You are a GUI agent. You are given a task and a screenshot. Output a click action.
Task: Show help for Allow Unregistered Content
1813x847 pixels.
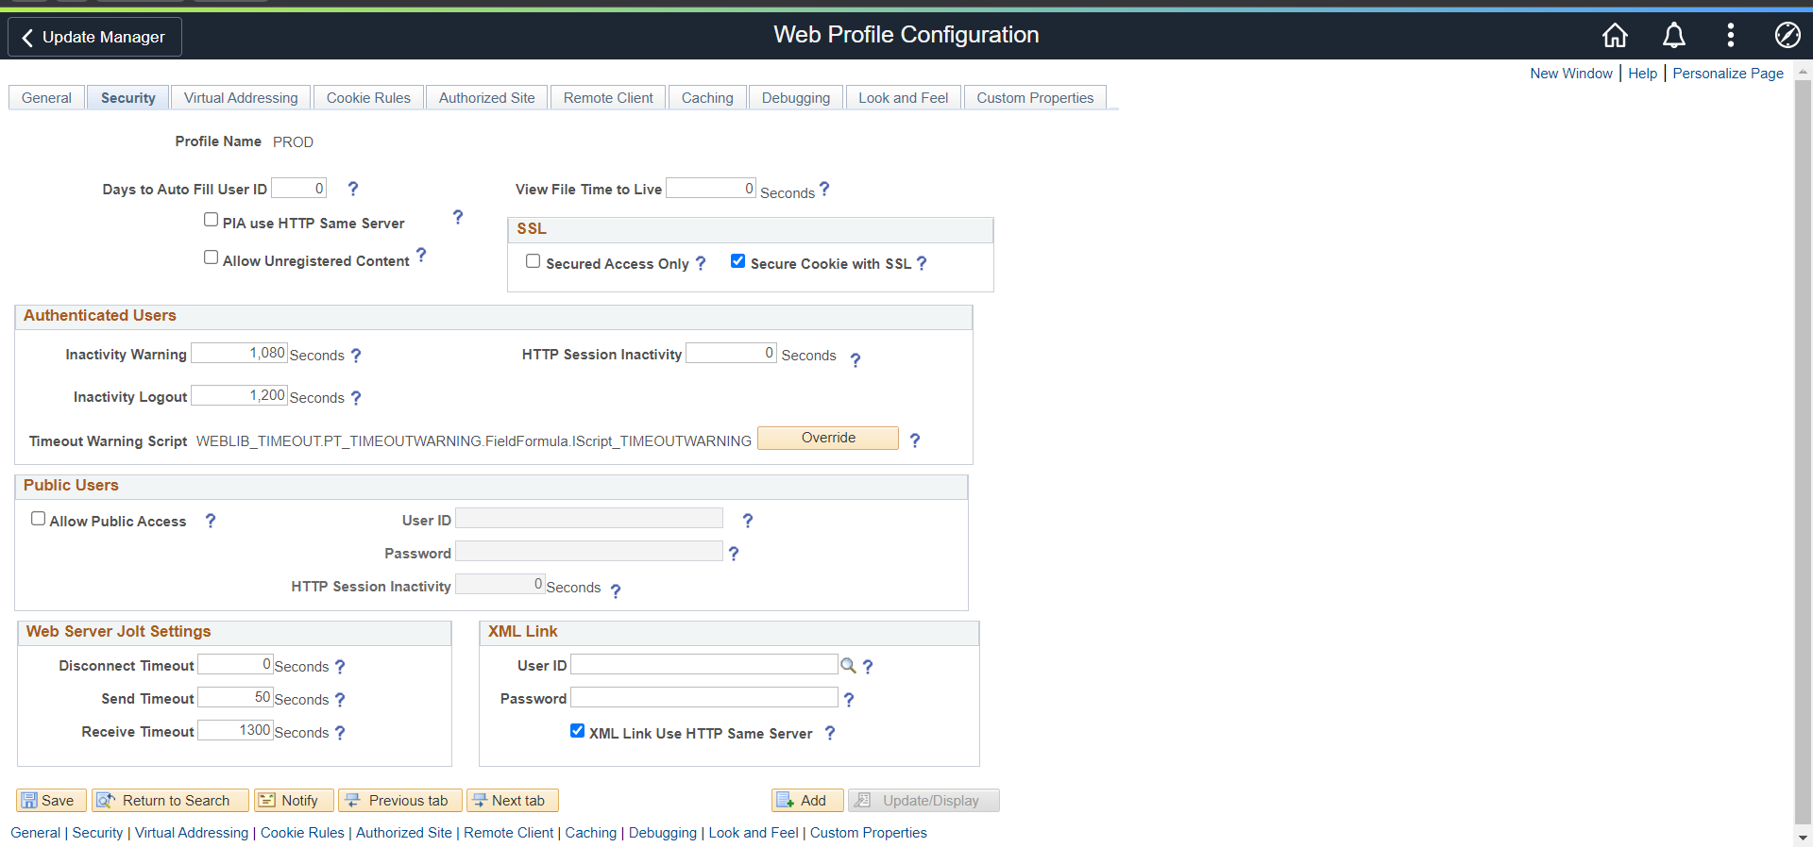pyautogui.click(x=421, y=255)
